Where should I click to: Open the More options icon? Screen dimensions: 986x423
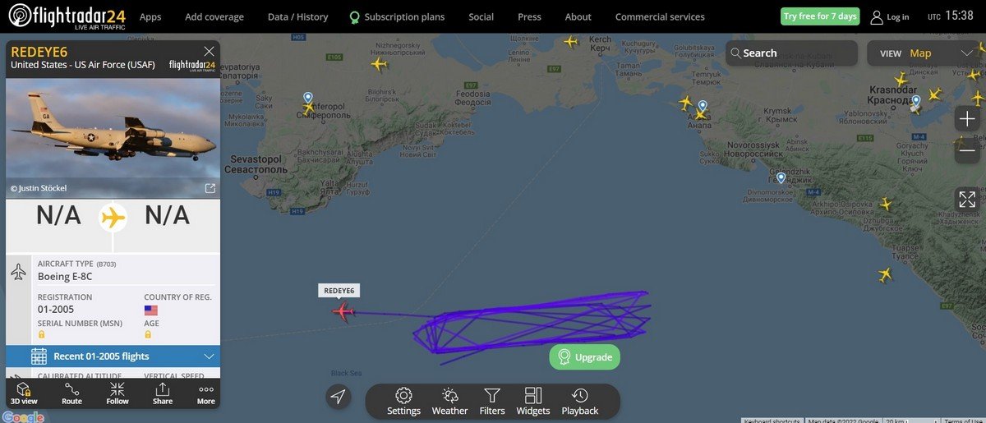pyautogui.click(x=206, y=393)
